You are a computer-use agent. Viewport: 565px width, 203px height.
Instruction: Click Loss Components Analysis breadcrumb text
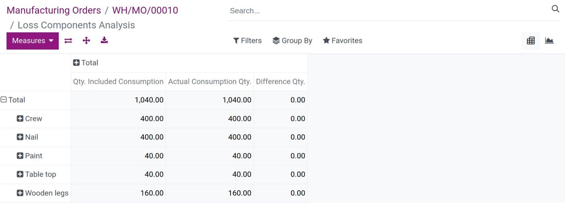coord(76,25)
